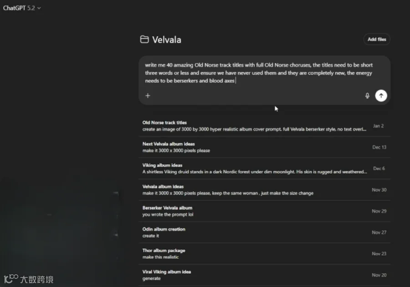This screenshot has width=410, height=287.
Task: Open the Old Norse track titles chat
Action: pos(164,123)
